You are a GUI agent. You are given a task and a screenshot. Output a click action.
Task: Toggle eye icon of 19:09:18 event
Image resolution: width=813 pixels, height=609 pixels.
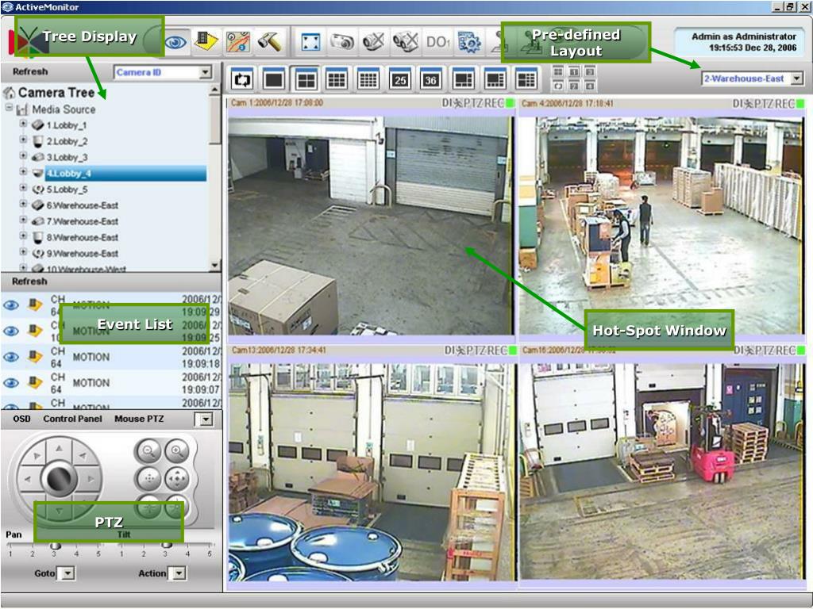(x=11, y=357)
